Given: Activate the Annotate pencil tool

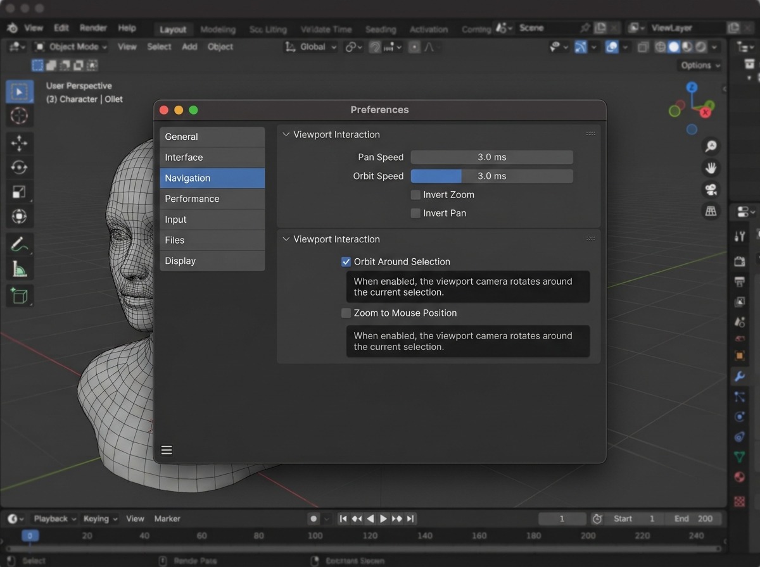Looking at the screenshot, I should point(20,244).
